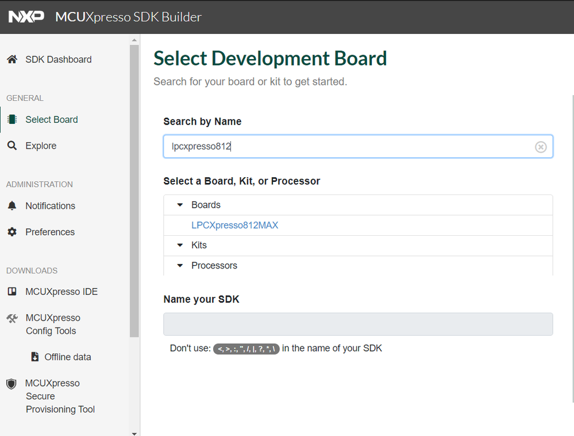Image resolution: width=574 pixels, height=436 pixels.
Task: Click the SDK Dashboard home icon
Action: click(11, 60)
